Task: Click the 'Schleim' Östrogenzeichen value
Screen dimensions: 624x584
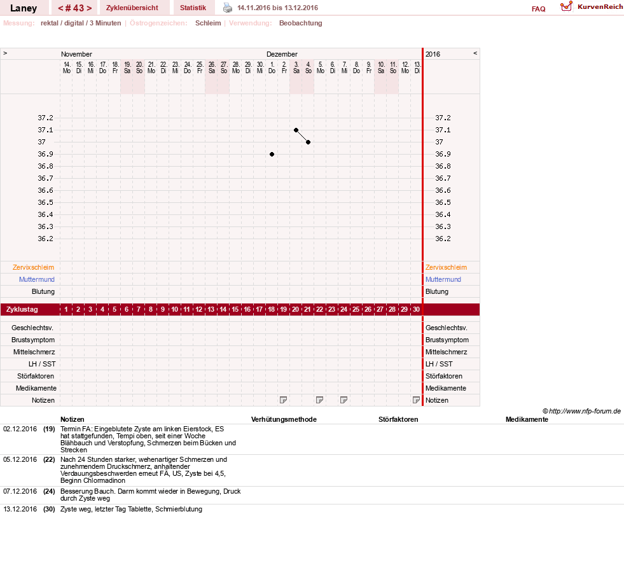Action: [x=208, y=23]
